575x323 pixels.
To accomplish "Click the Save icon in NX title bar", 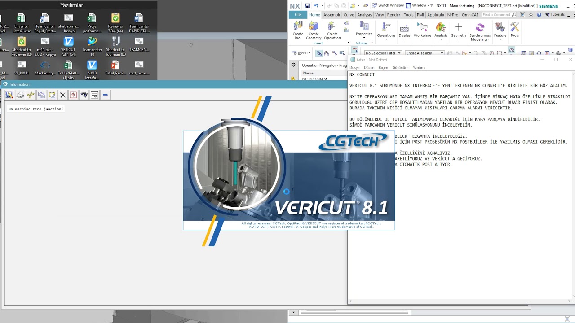I will [307, 6].
